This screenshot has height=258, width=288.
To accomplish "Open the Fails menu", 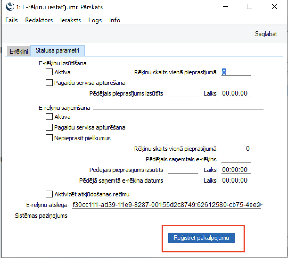I will click(x=11, y=20).
